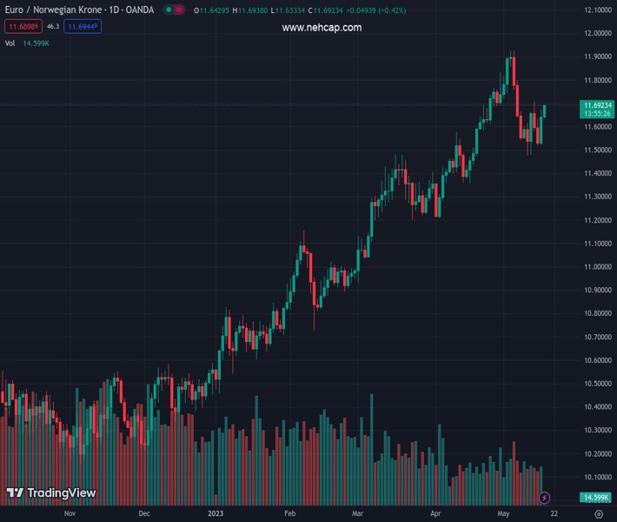The image size is (617, 522).
Task: Click the volume value label 14.599K on axis
Action: pyautogui.click(x=597, y=498)
